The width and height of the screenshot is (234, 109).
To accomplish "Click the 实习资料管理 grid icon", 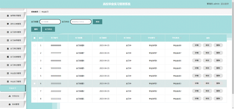I will 8,32.
